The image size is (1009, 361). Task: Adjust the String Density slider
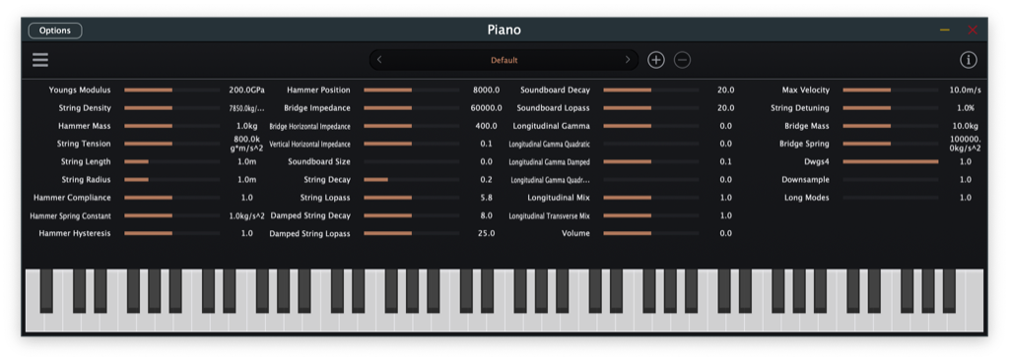point(171,108)
